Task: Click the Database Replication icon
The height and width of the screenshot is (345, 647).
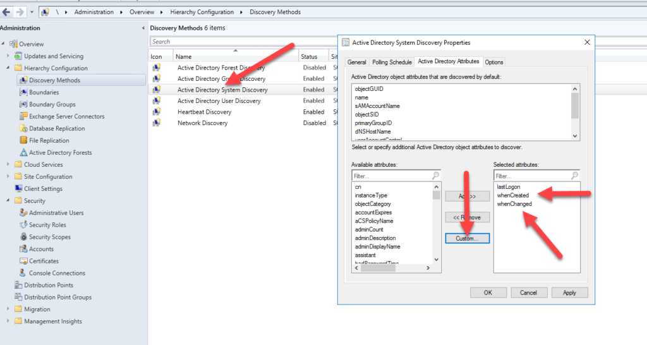Action: click(x=23, y=128)
